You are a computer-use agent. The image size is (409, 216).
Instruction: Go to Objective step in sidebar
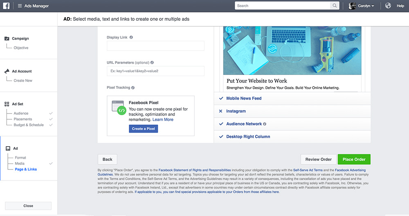point(21,48)
